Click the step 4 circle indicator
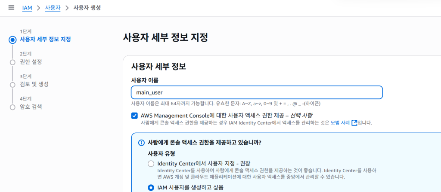The width and height of the screenshot is (441, 192). tap(12, 107)
